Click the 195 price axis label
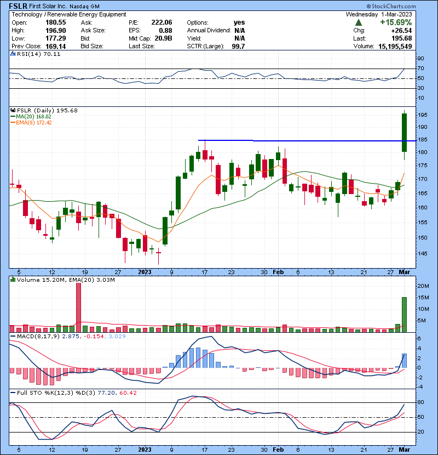Screen dimensions: 438x455 tap(423, 115)
